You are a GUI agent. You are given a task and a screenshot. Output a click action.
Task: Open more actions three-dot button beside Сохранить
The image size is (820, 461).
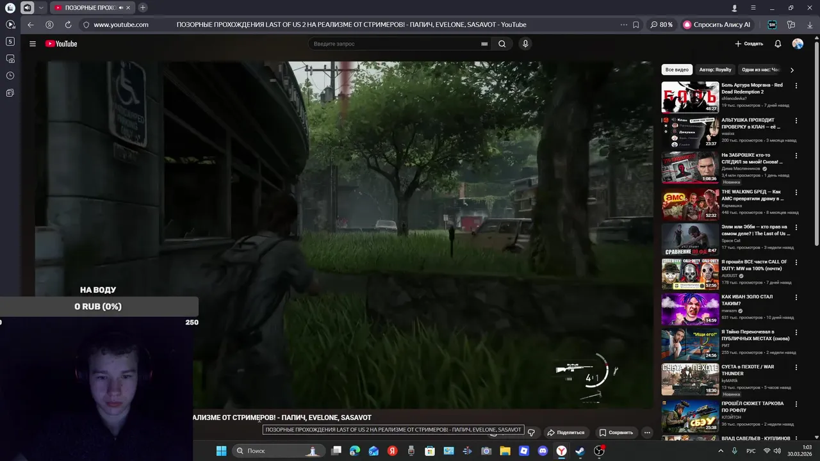pyautogui.click(x=647, y=432)
